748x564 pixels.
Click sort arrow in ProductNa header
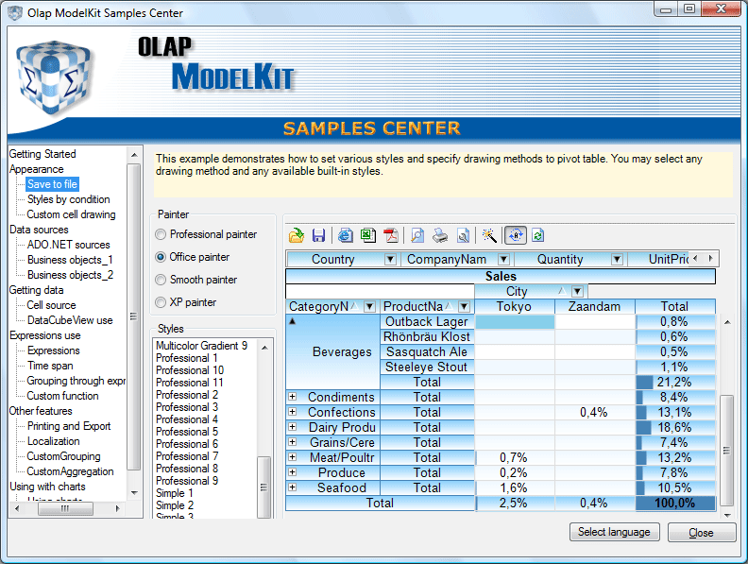point(449,306)
